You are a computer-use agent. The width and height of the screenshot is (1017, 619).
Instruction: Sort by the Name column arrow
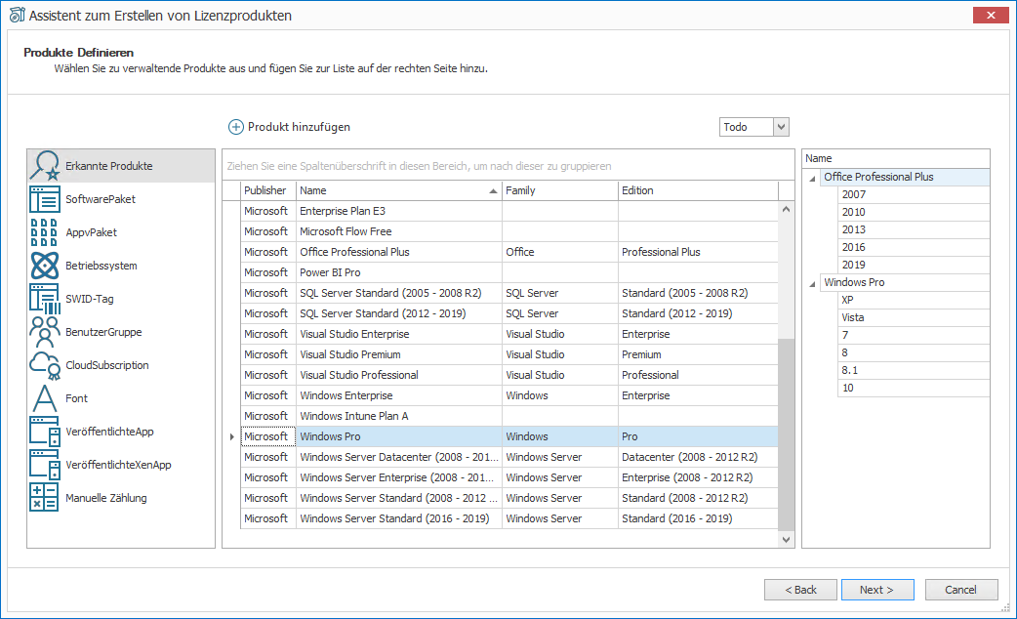(493, 190)
